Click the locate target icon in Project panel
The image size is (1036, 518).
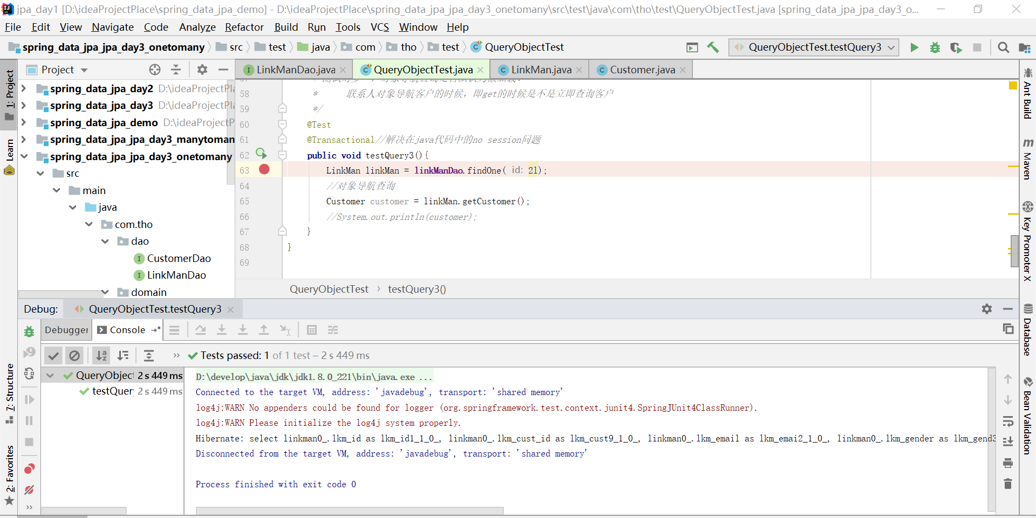click(x=155, y=70)
